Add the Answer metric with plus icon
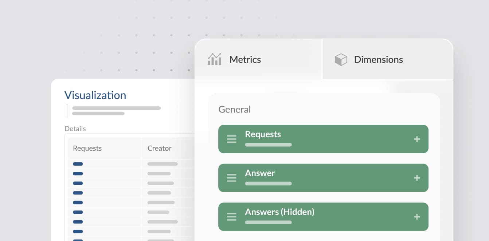The height and width of the screenshot is (241, 489). pos(417,178)
